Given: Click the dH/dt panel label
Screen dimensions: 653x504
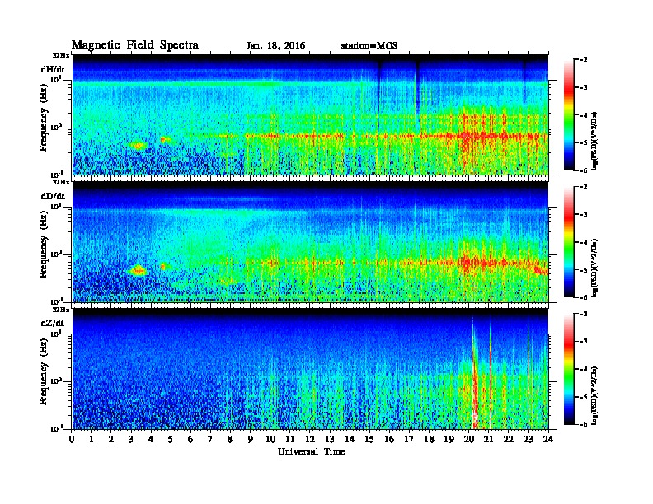Looking at the screenshot, I should click(53, 69).
